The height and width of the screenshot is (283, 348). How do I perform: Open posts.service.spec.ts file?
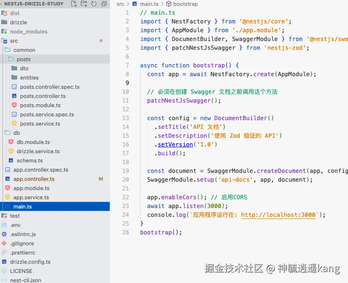55,115
